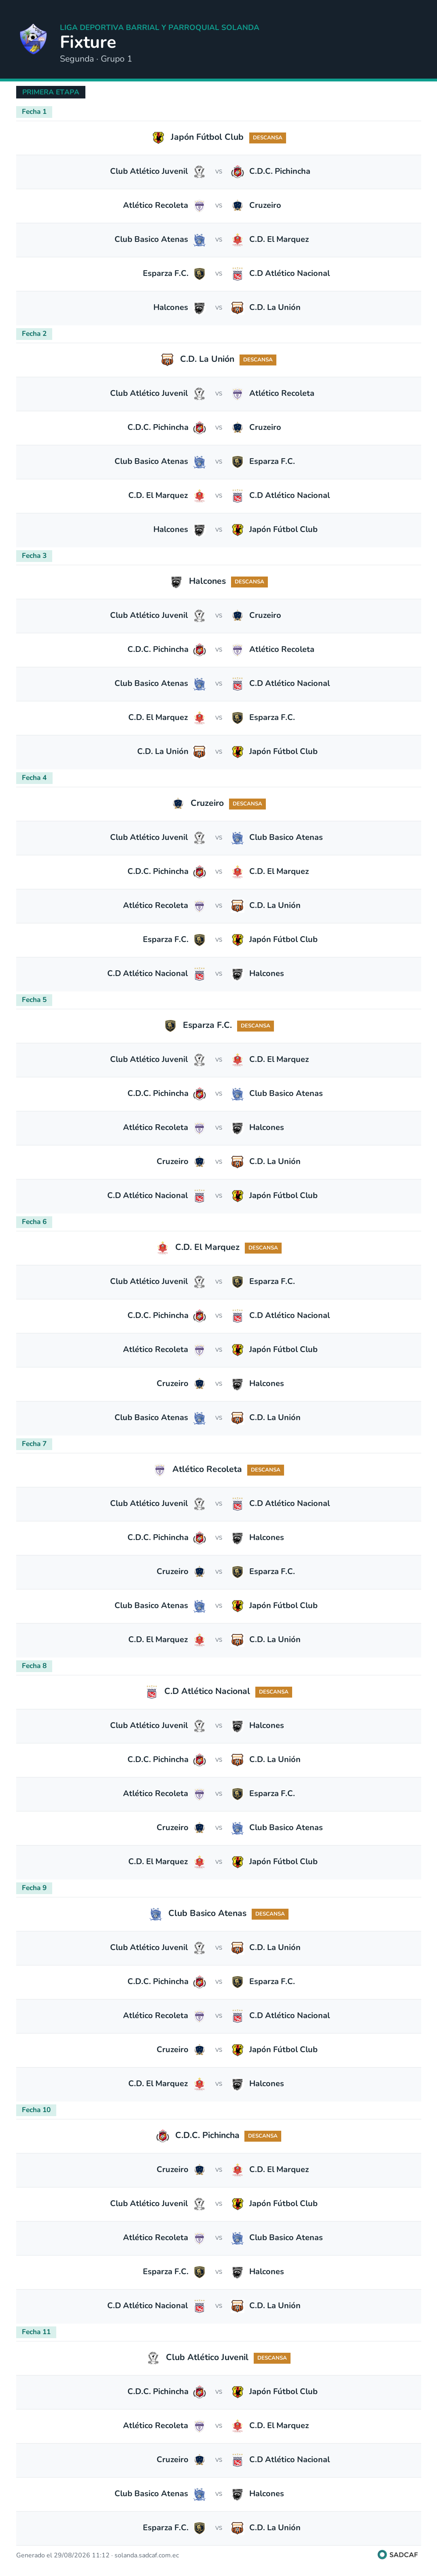Open C.D Atlético Nacional in Fecha 8 descansa
This screenshot has width=437, height=2576.
[x=208, y=1691]
